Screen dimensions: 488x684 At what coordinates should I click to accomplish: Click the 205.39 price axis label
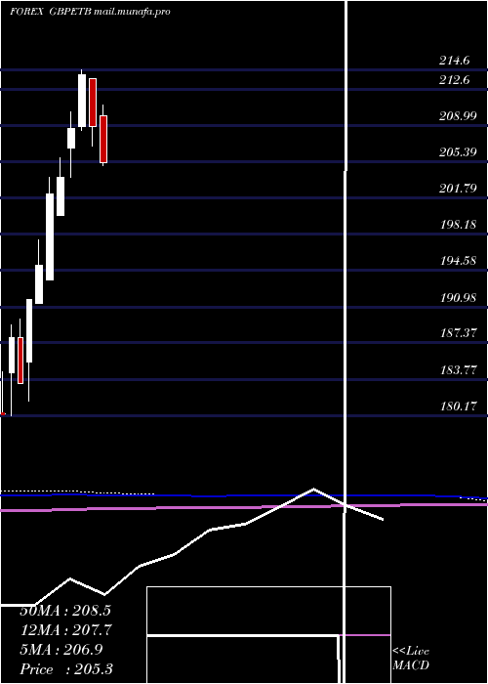457,152
